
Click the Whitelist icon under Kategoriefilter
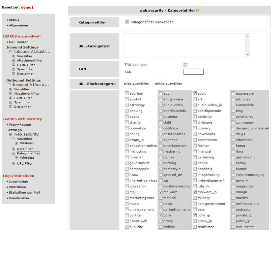click(16, 158)
